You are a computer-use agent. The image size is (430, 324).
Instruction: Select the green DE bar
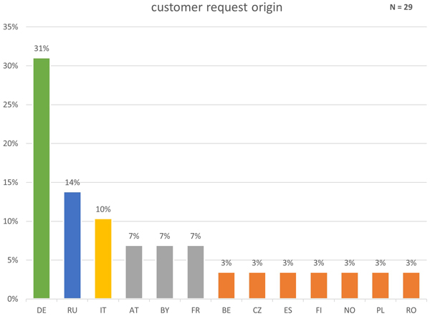(x=42, y=178)
